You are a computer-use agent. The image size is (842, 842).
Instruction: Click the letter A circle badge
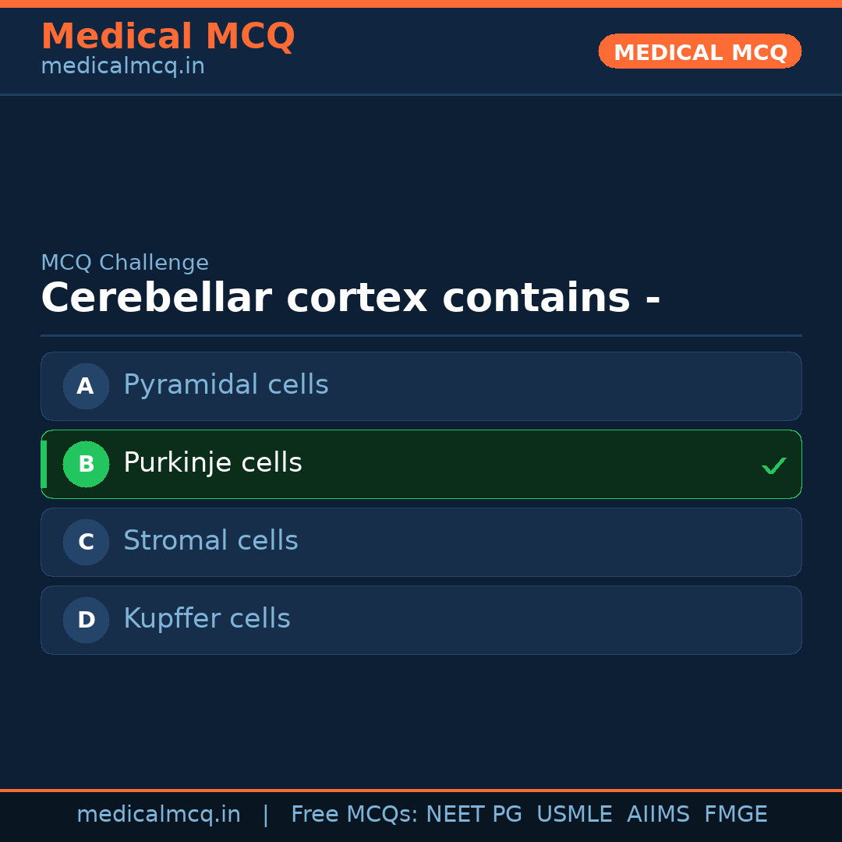pyautogui.click(x=86, y=386)
